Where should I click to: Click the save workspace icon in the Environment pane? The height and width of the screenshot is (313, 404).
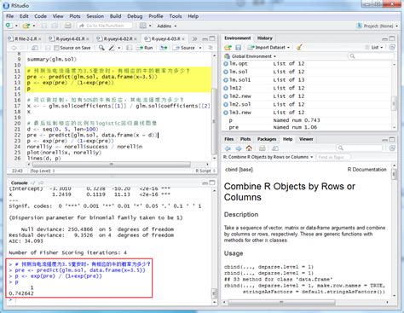tap(238, 48)
